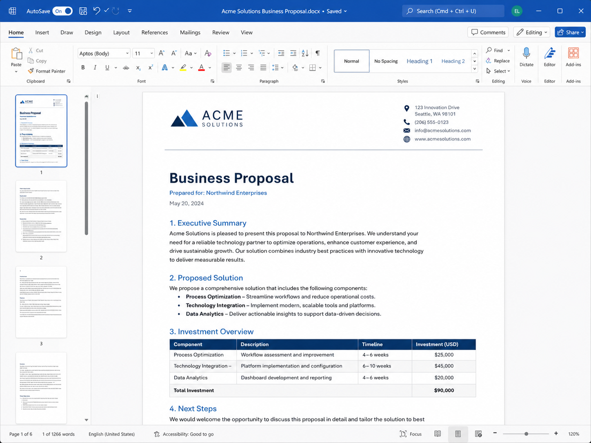Screen dimensions: 591x443
Task: Click the Search box in title bar
Action: click(453, 11)
